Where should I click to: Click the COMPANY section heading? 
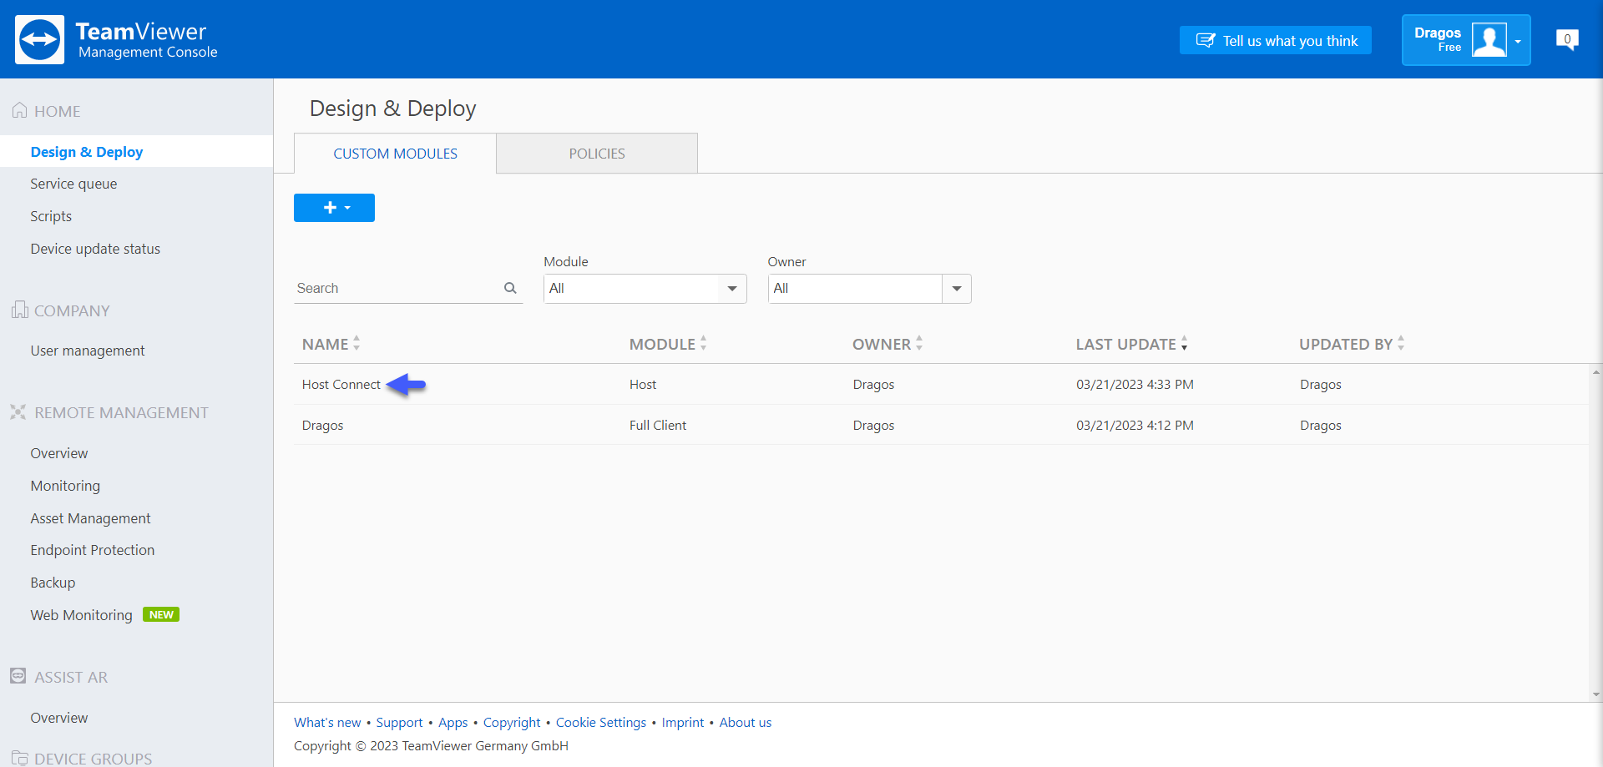click(72, 310)
